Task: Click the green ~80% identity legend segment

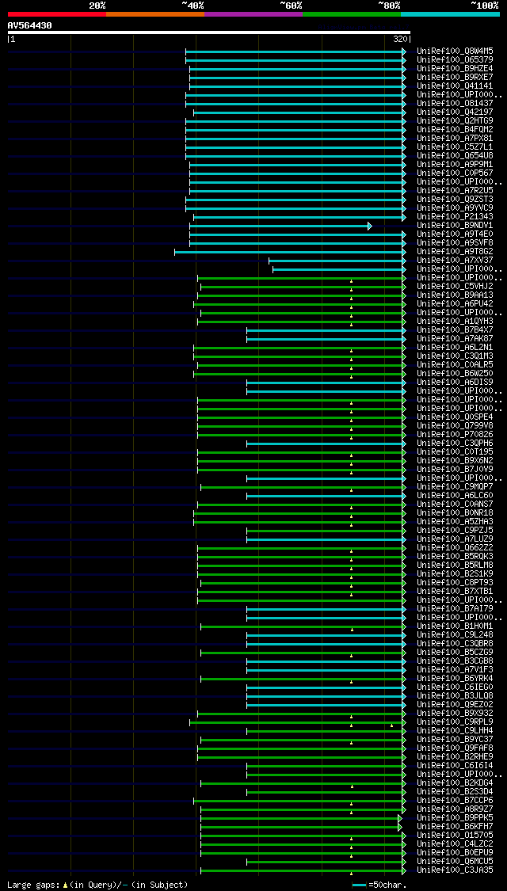Action: [x=352, y=13]
